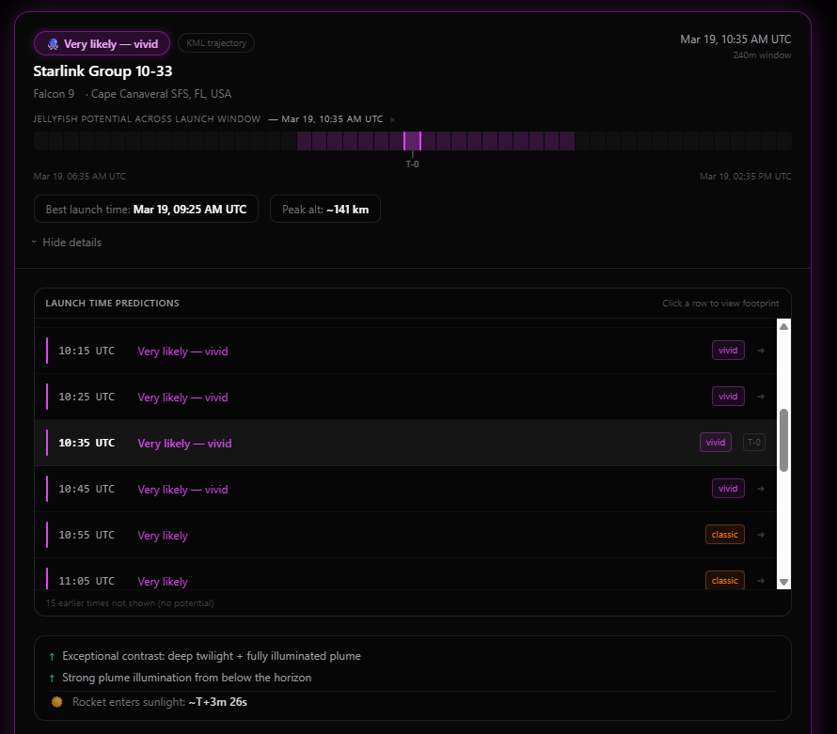Click the Starlink Group 10-33 title
The image size is (837, 734).
point(103,70)
